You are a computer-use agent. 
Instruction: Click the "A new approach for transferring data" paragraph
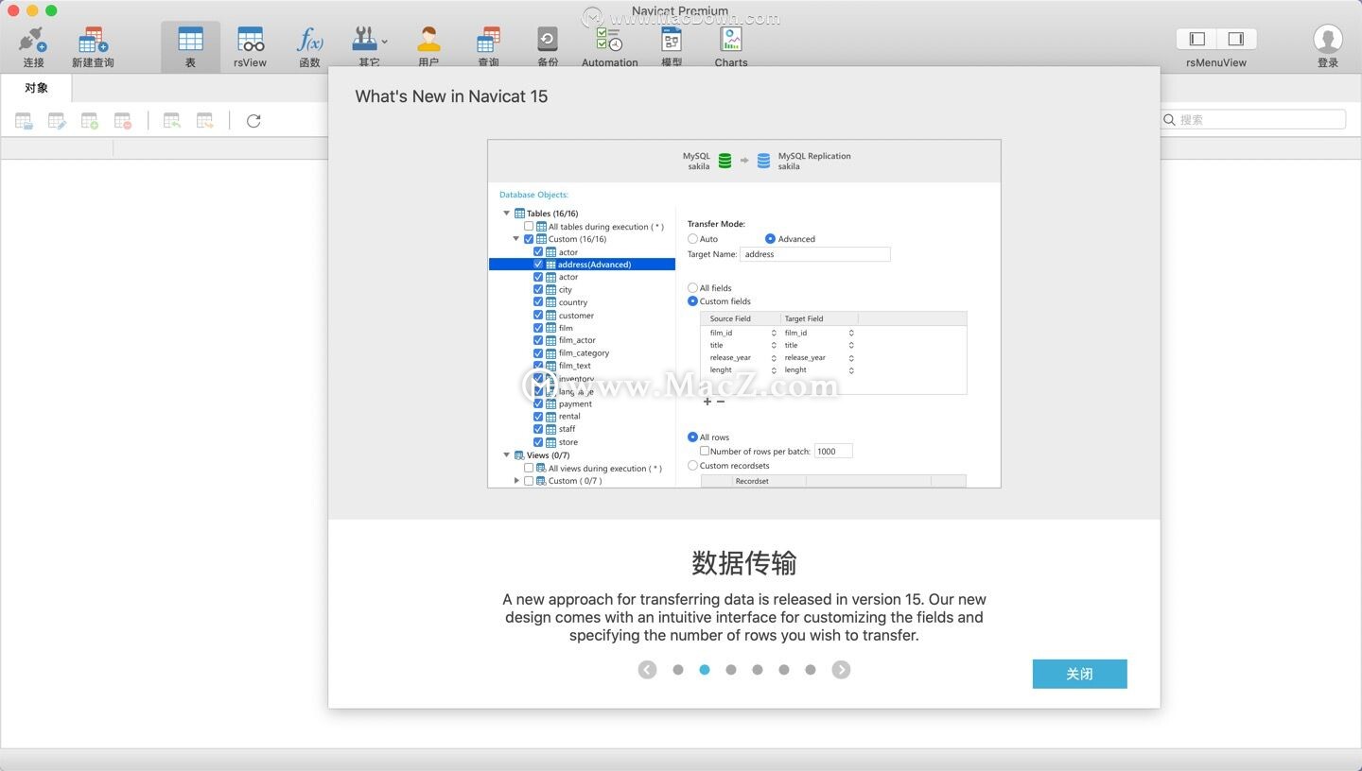[744, 617]
